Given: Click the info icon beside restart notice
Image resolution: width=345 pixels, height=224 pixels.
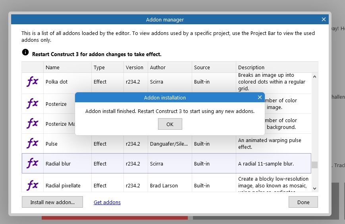Looking at the screenshot, I should [x=25, y=52].
